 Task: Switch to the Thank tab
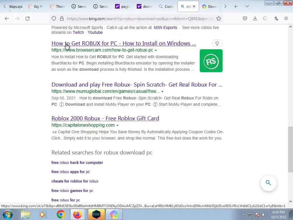[57, 6]
